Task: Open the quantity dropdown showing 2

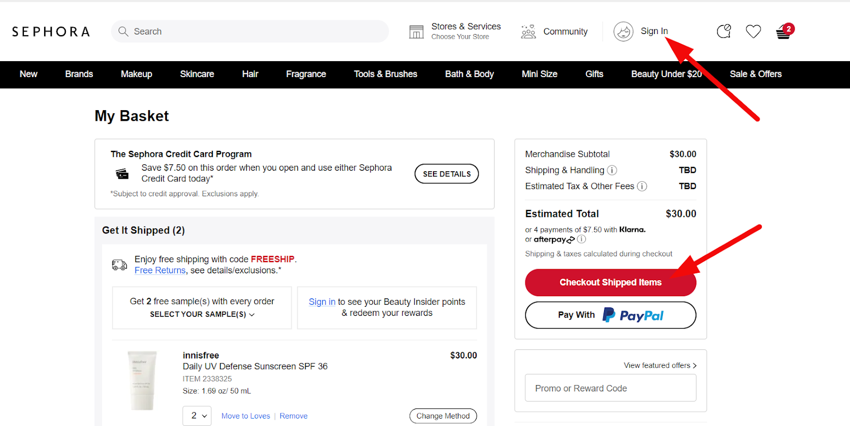Action: (197, 416)
